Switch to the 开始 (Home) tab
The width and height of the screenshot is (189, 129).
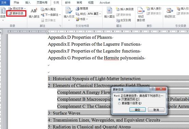click(16, 2)
